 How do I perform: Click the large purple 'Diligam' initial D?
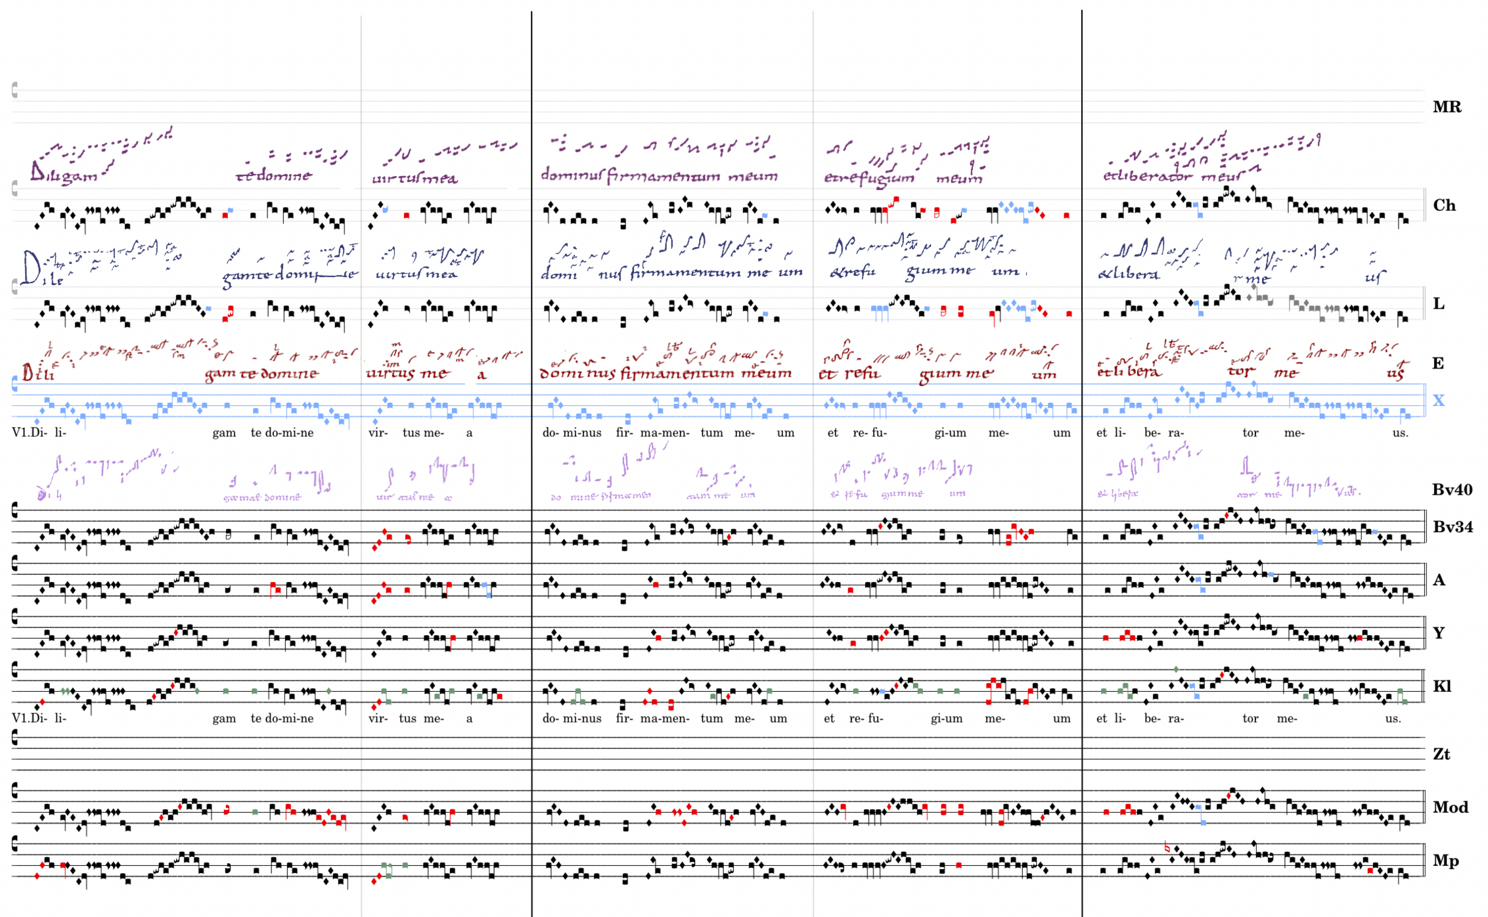(x=38, y=173)
